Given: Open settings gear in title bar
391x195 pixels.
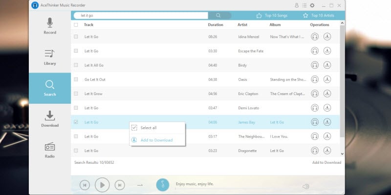Looking at the screenshot, I should [312, 5].
